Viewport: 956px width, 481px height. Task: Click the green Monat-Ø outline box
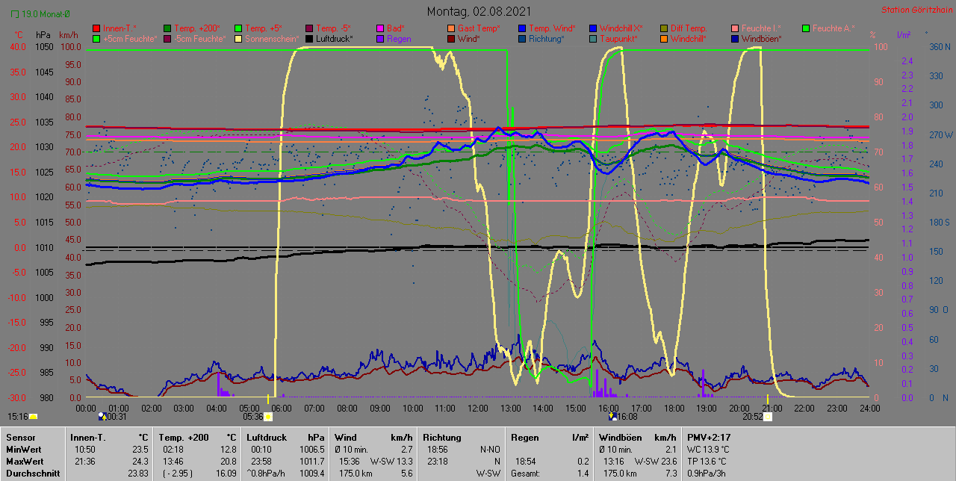(x=16, y=14)
